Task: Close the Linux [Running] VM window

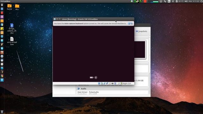Action: click(55, 19)
